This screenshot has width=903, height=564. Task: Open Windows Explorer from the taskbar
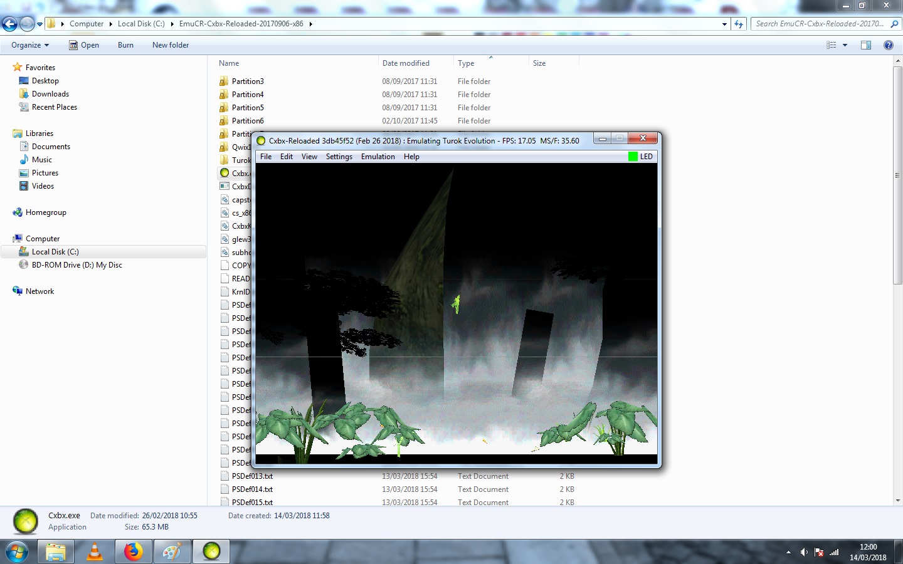[x=56, y=552]
